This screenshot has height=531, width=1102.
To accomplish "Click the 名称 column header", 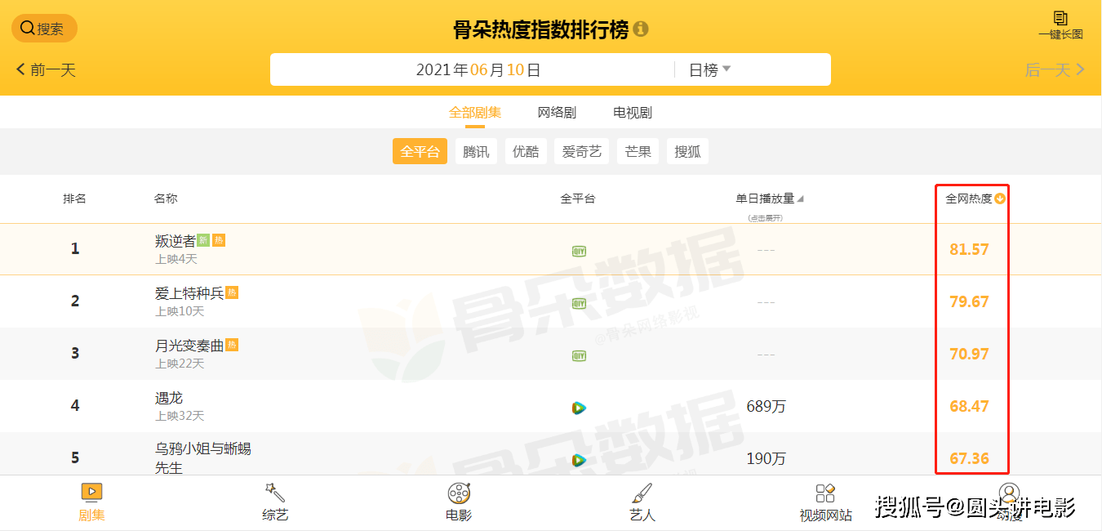I will (166, 199).
